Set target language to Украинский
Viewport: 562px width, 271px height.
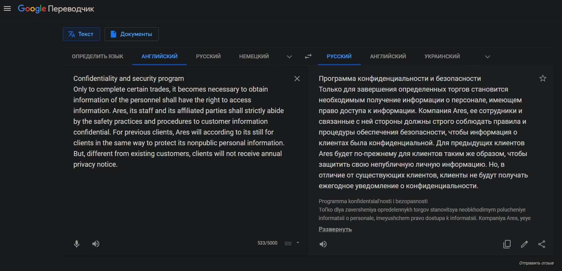point(442,56)
